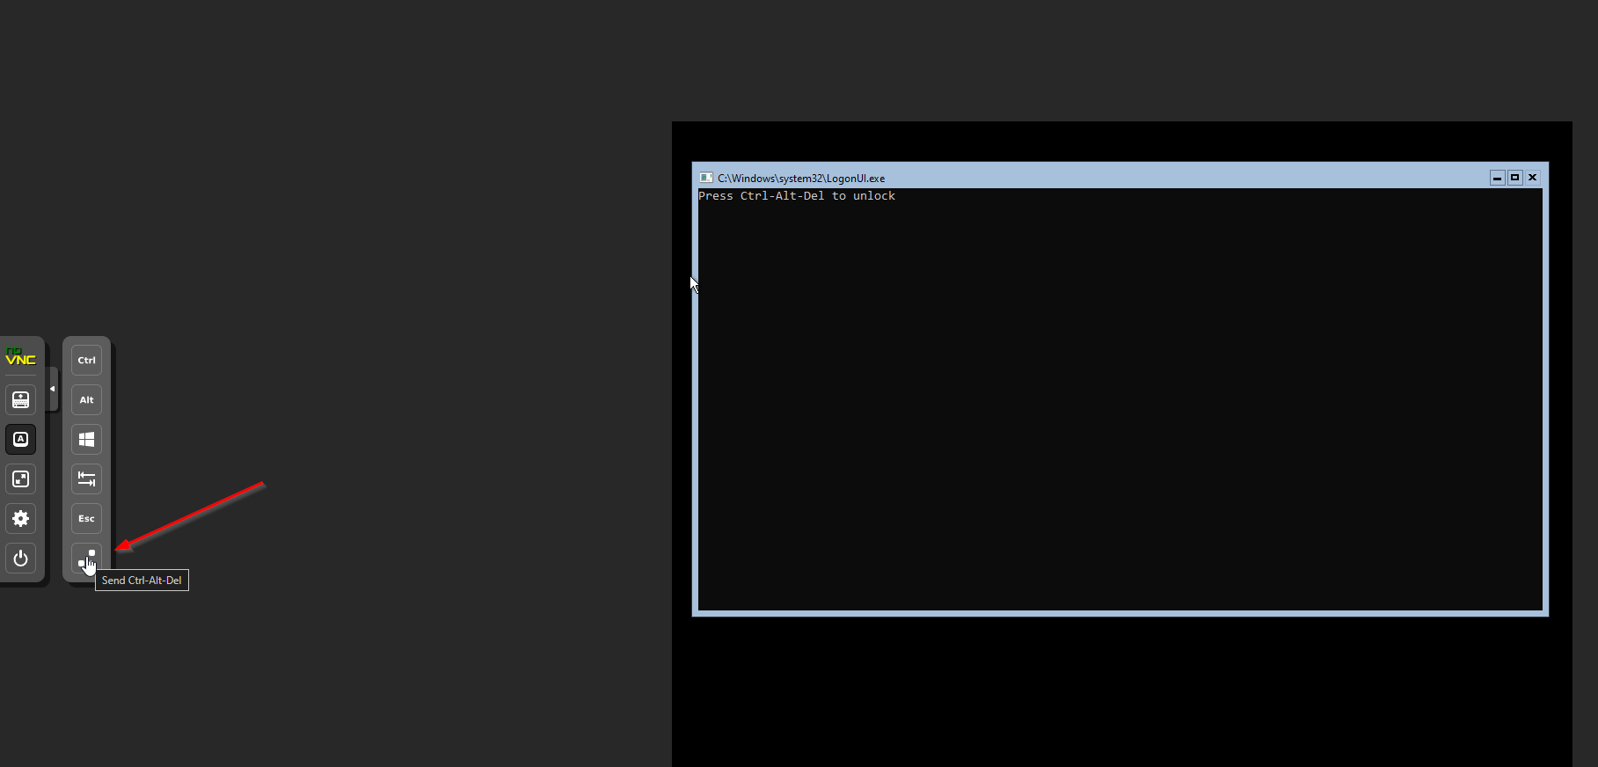Minimize the LogonUI.exe window
This screenshot has width=1598, height=767.
[1497, 178]
